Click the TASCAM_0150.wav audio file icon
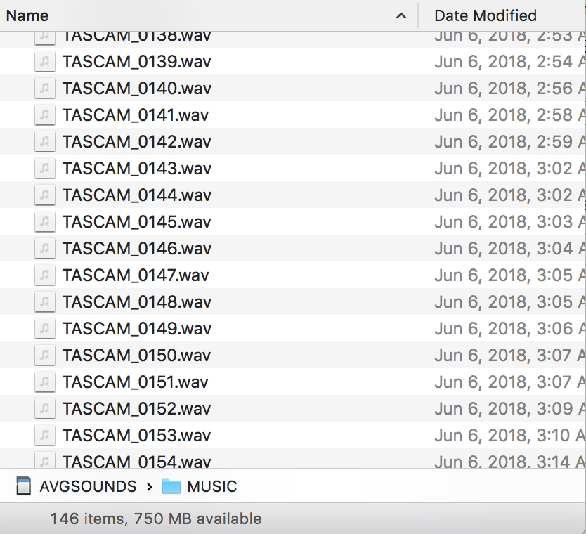The width and height of the screenshot is (586, 534). [44, 356]
